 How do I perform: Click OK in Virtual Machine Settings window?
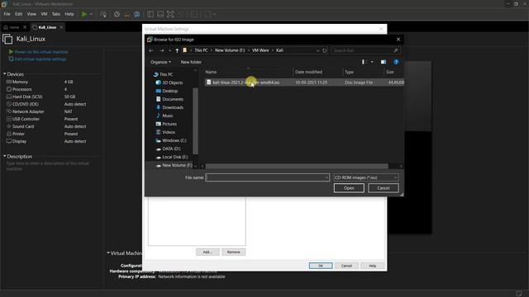click(321, 266)
